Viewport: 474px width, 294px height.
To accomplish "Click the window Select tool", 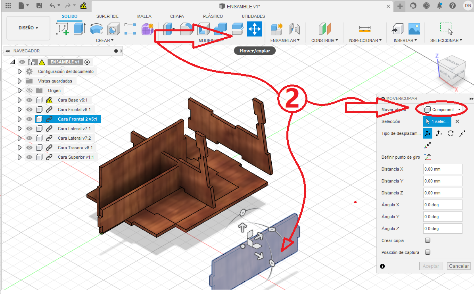I will click(x=446, y=29).
